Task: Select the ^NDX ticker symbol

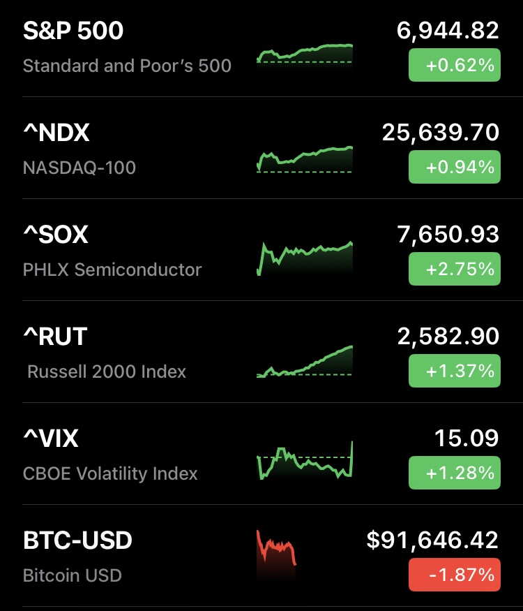Action: click(x=56, y=133)
